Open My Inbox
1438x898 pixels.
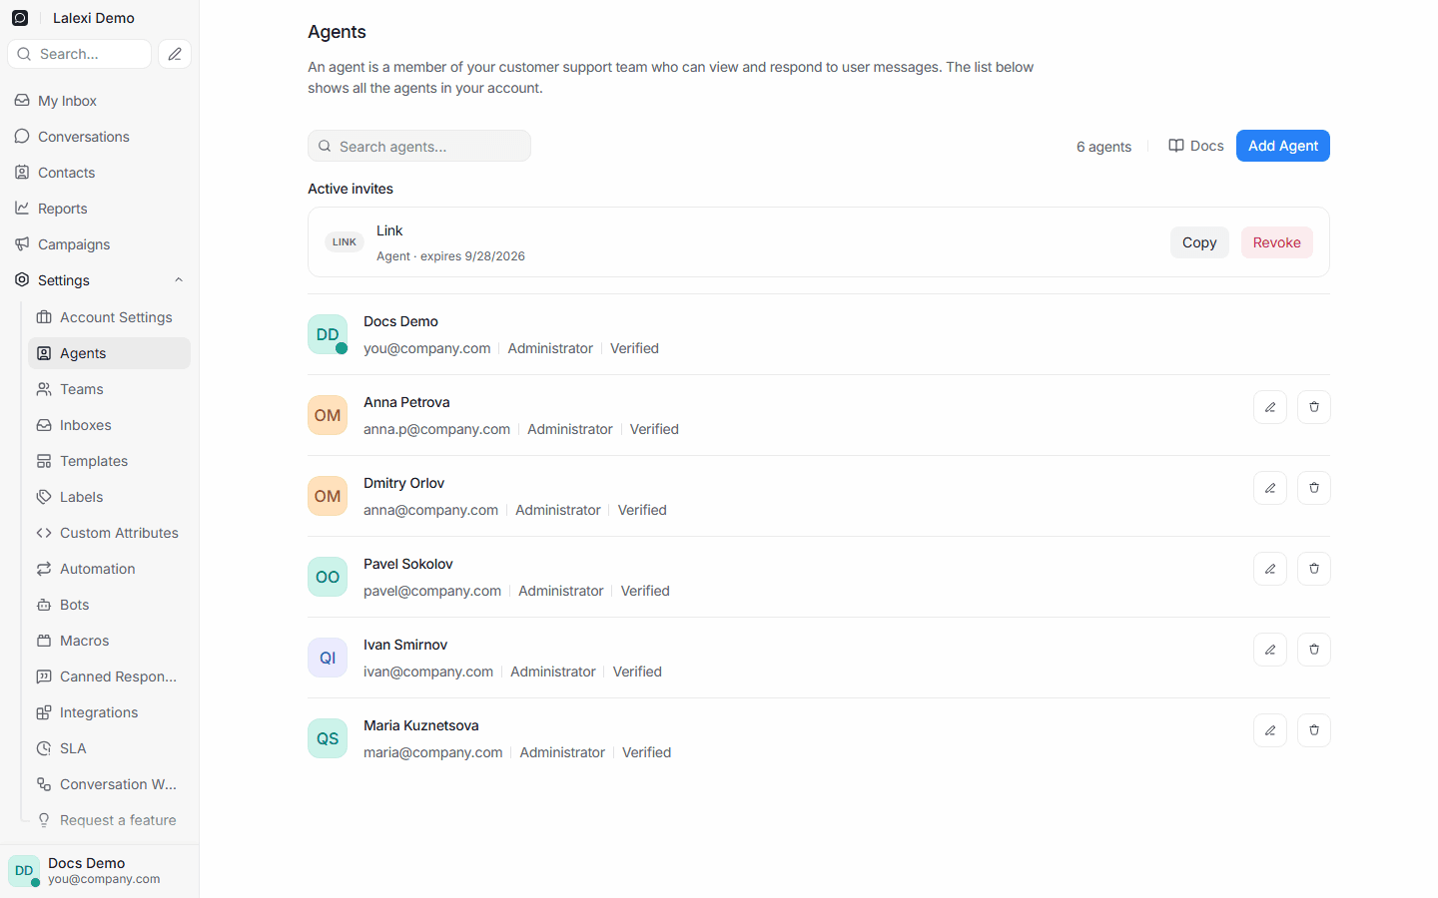coord(99,101)
